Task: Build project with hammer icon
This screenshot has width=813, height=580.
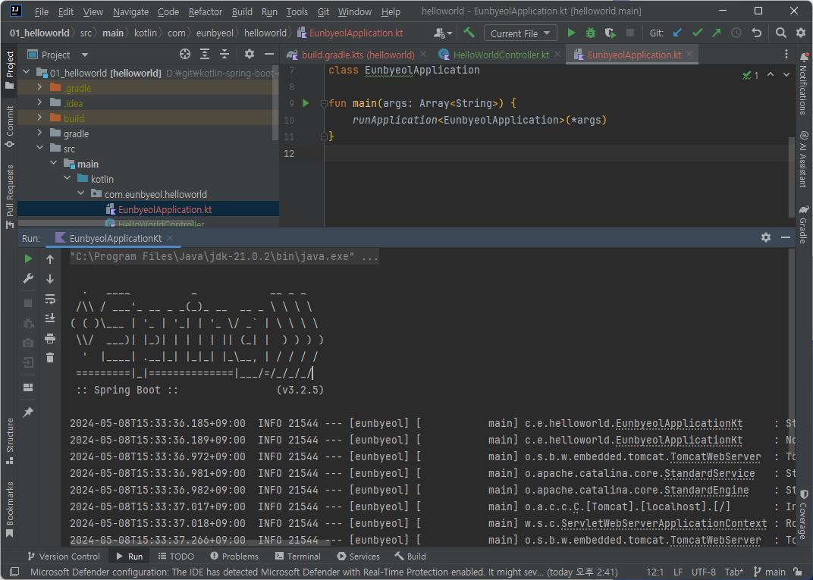Action: [x=469, y=33]
